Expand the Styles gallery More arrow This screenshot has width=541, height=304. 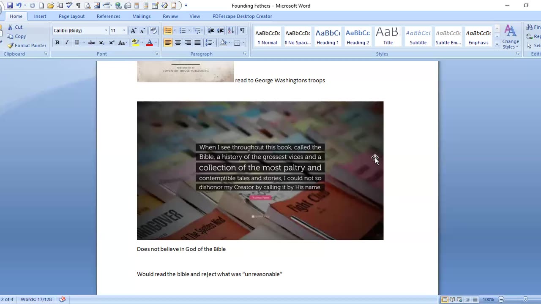click(x=497, y=44)
